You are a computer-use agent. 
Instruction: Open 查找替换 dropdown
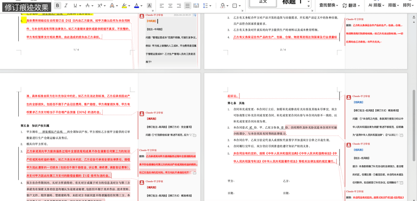[329, 5]
